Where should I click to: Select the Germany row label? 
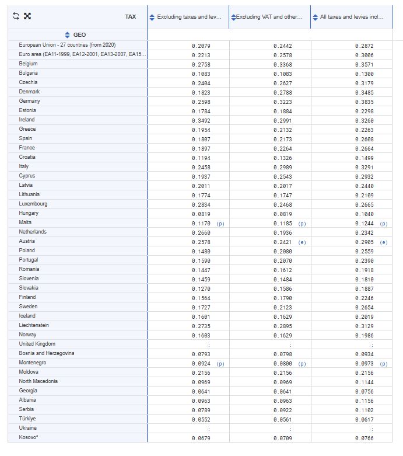click(x=29, y=101)
